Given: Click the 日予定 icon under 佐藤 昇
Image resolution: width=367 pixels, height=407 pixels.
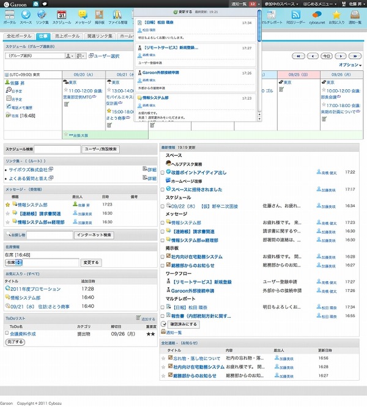Looking at the screenshot, I should 9,90.
